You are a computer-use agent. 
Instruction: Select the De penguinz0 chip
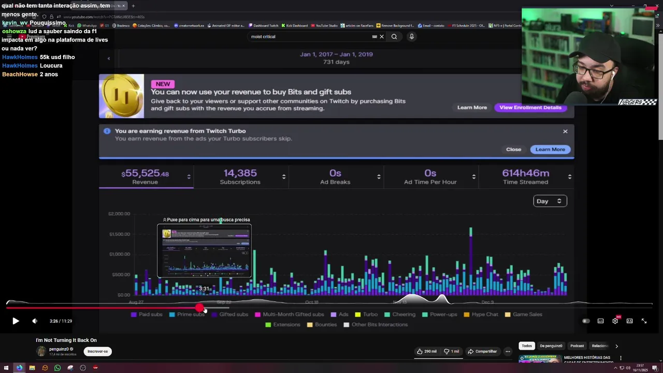click(x=551, y=346)
